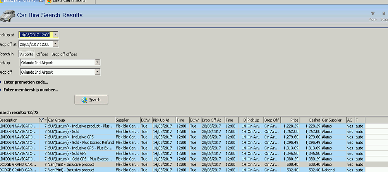Sort by the Car Supplier column header
This screenshot has height=172, width=388.
[x=334, y=120]
